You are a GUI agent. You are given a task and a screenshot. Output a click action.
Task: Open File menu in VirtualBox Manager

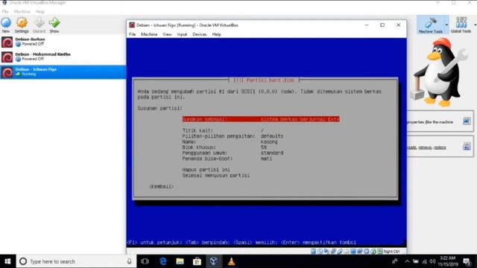pos(5,12)
